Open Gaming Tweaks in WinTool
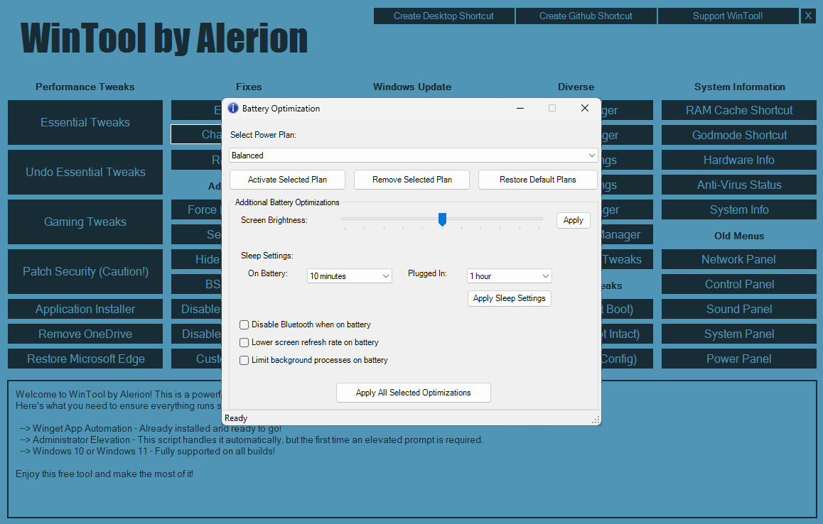The image size is (823, 524). (x=85, y=222)
